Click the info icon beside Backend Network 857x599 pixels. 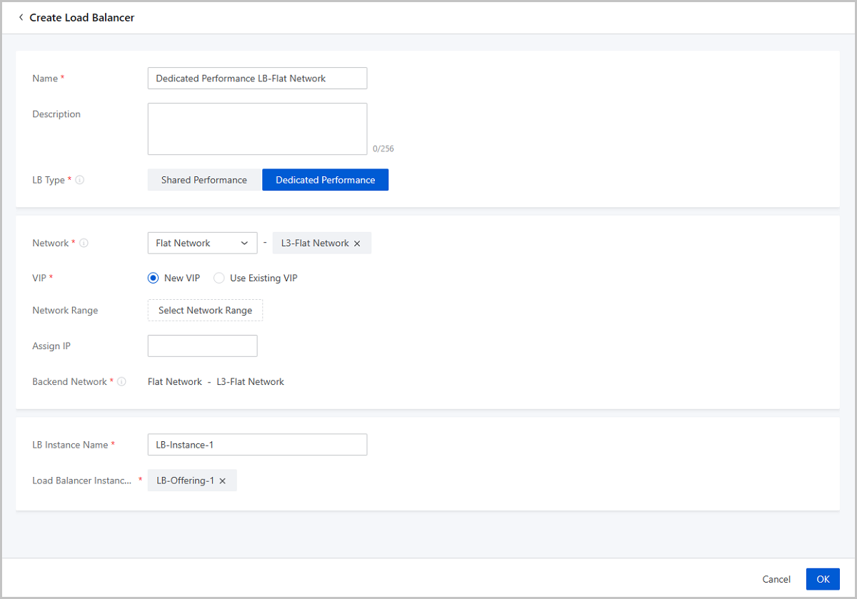pos(121,382)
